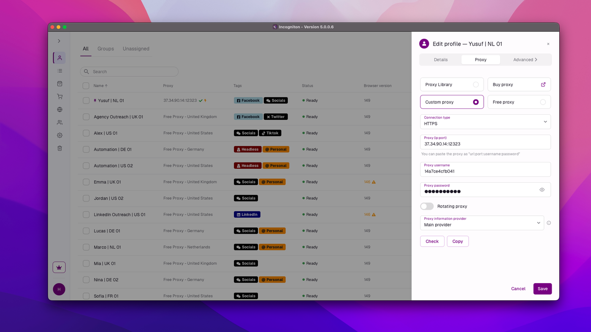Save the profile changes

[x=542, y=289]
